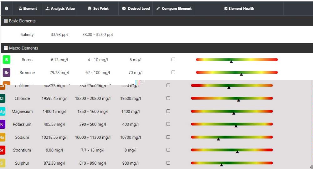
Task: Click the green Boron element badge
Action: pos(7,60)
